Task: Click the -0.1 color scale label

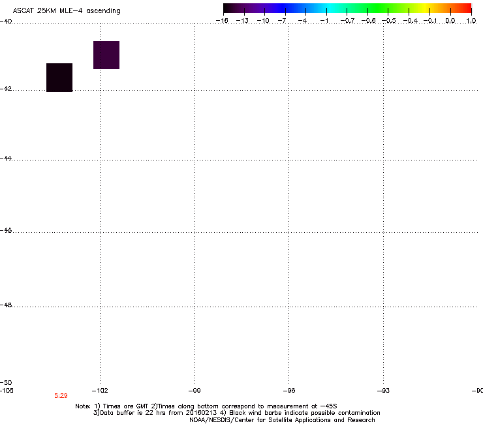Action: [x=430, y=21]
